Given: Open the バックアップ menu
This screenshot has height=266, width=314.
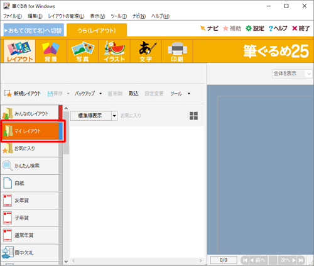Looking at the screenshot, I should pyautogui.click(x=88, y=94).
